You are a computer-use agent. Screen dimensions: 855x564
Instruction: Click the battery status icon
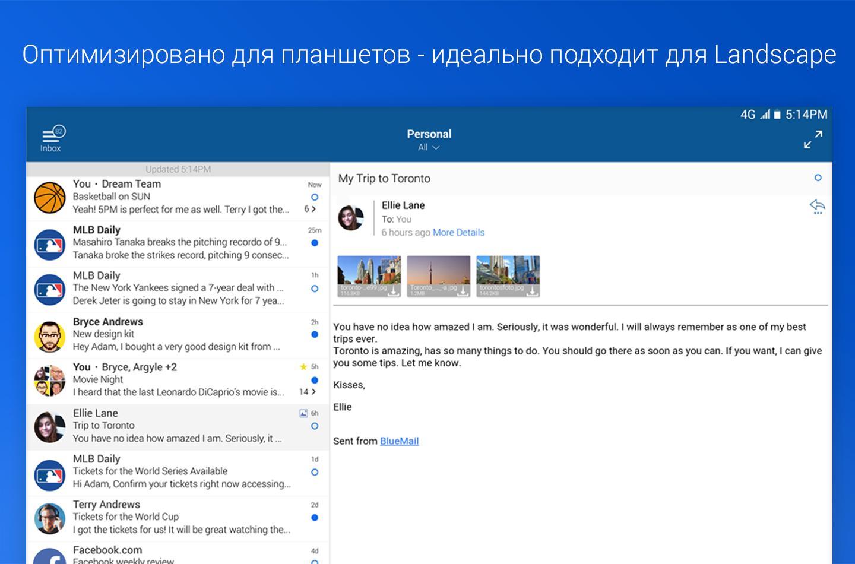click(777, 115)
